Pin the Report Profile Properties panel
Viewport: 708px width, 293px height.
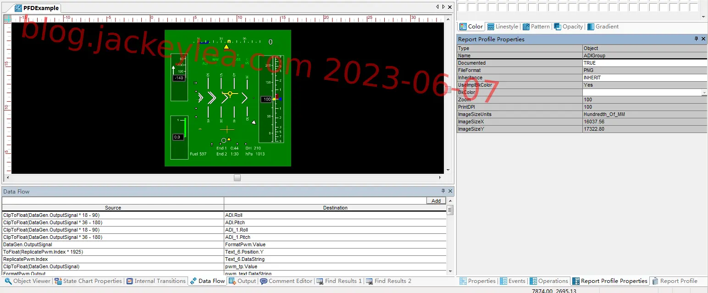click(696, 39)
